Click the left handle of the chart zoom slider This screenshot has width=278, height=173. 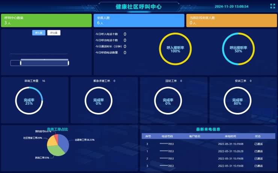(21, 63)
